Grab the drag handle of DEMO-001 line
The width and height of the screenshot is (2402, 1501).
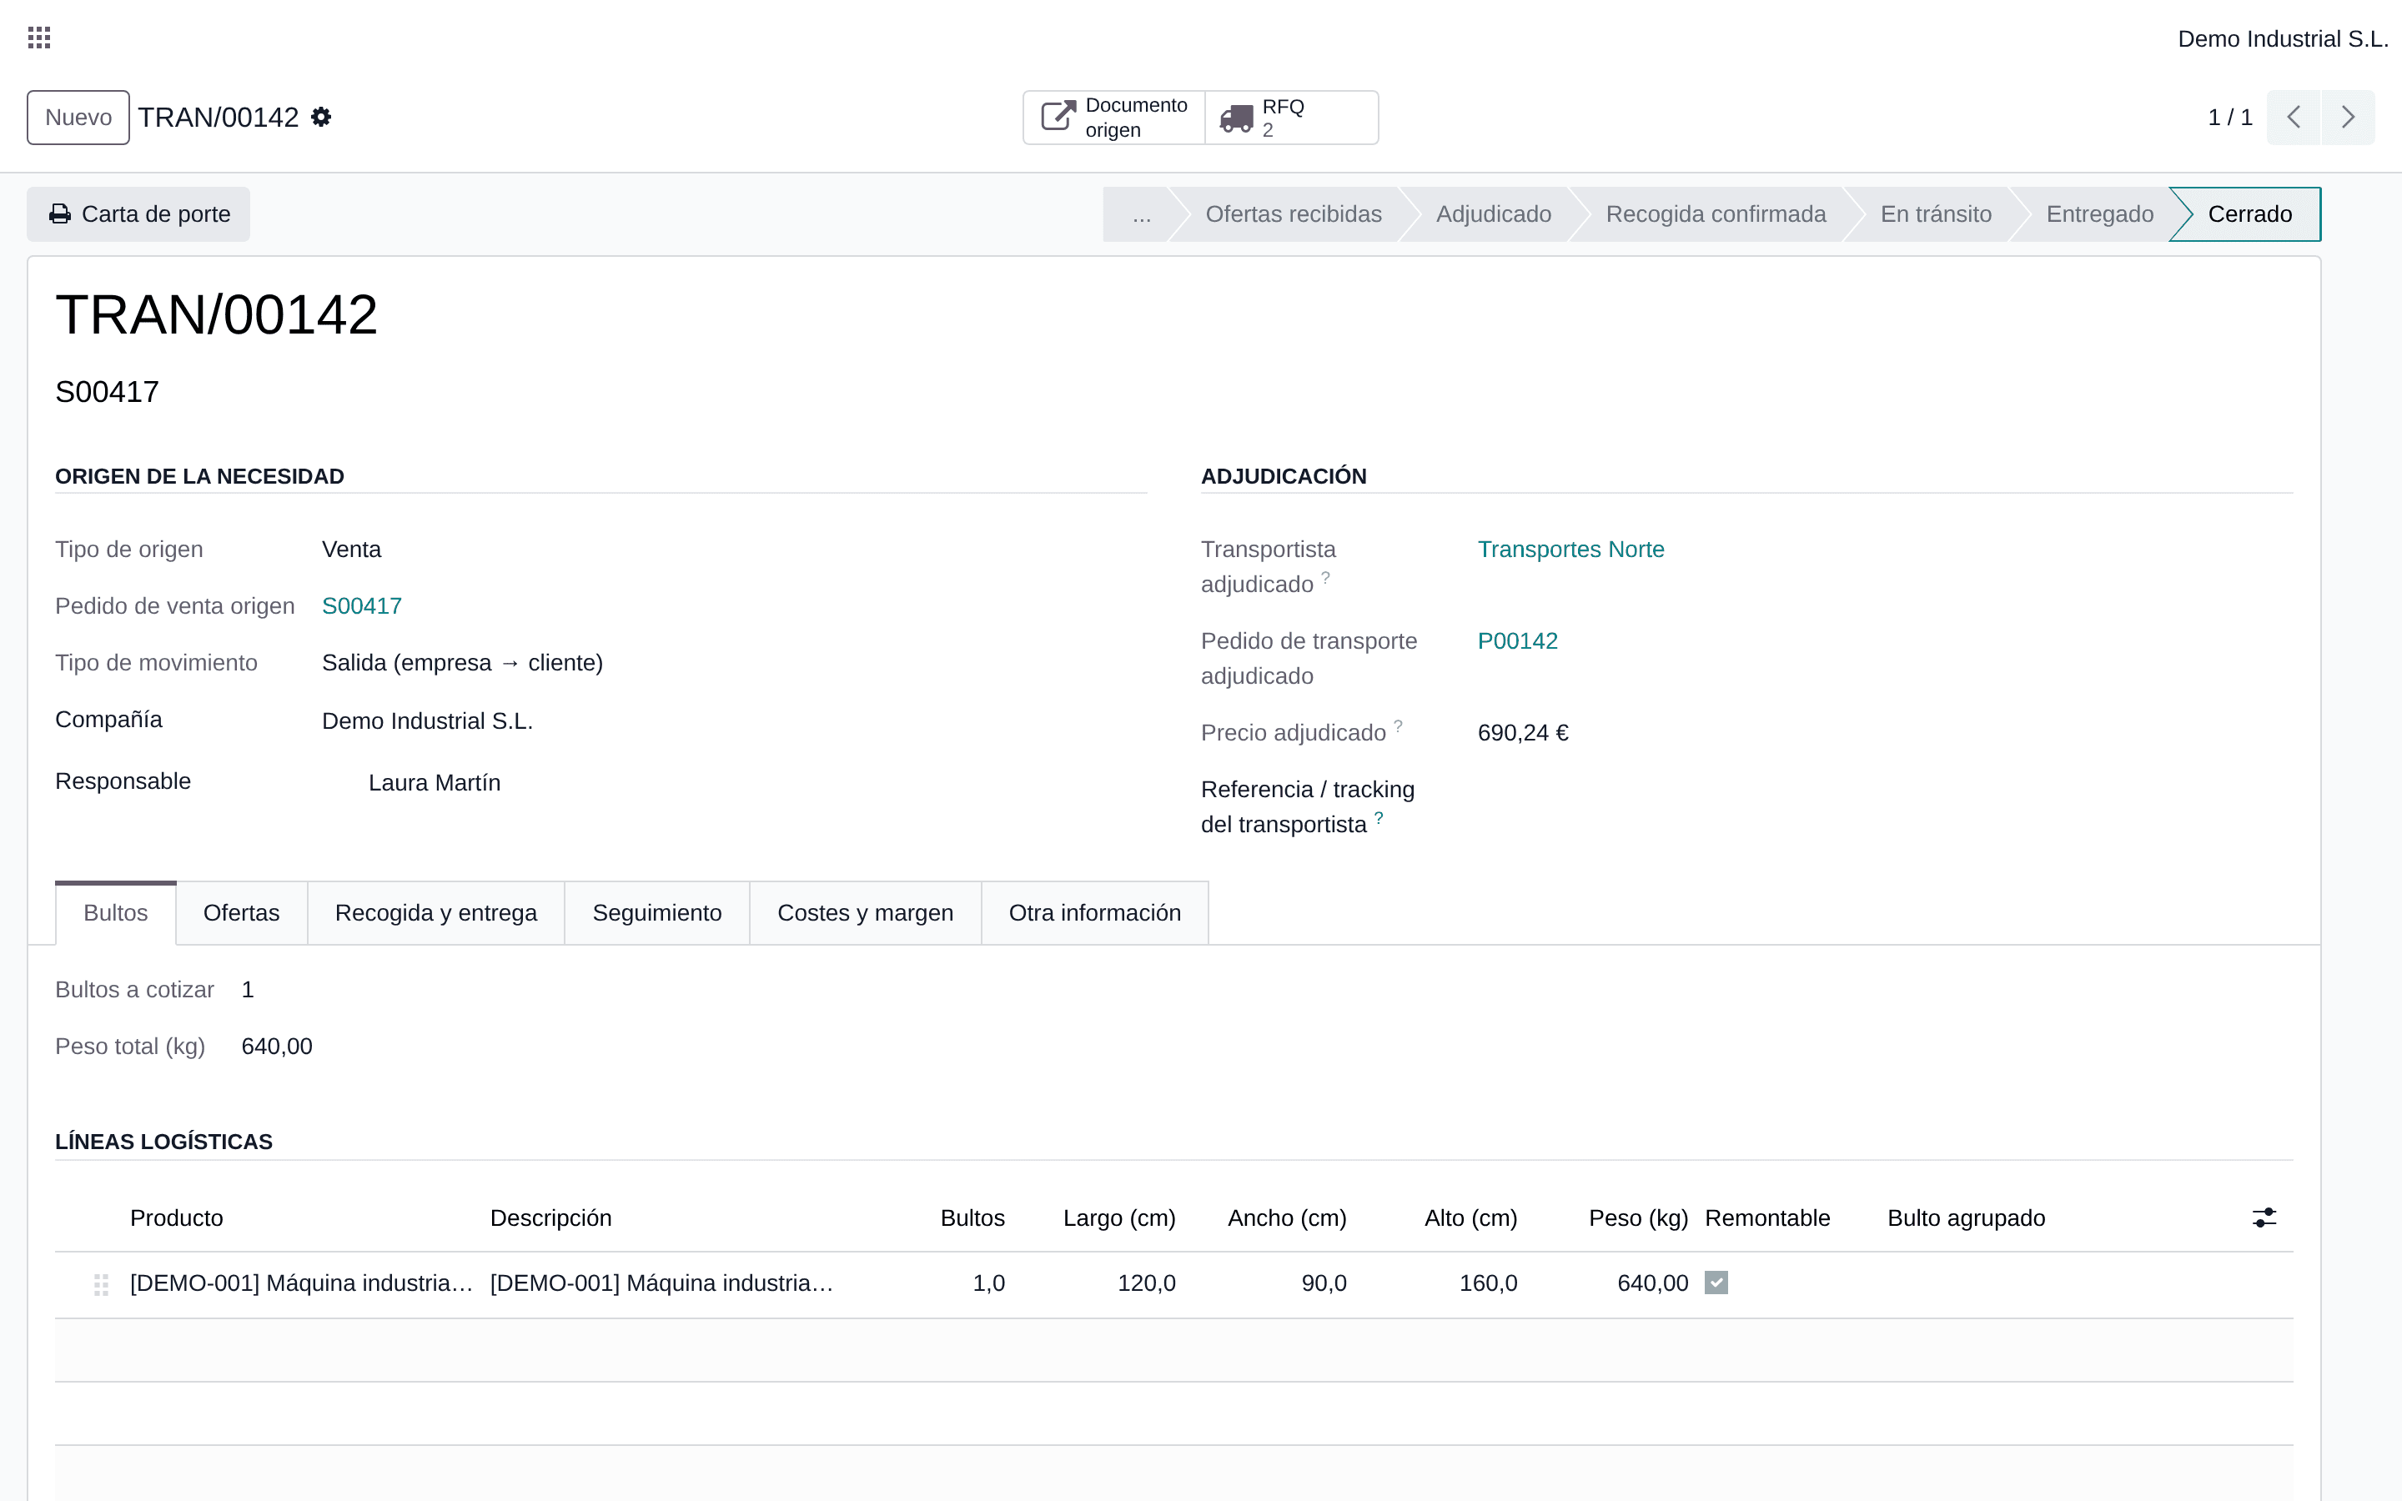pyautogui.click(x=101, y=1284)
